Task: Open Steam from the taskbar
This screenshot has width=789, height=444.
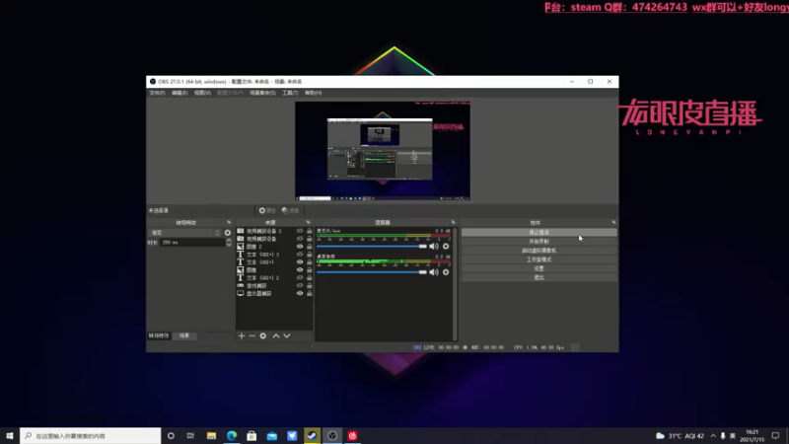Action: pos(312,435)
